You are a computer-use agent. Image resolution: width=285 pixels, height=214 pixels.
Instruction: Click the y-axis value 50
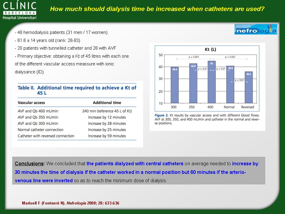(x=161, y=55)
